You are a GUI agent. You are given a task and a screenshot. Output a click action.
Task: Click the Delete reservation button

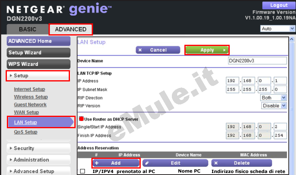[x=242, y=163]
